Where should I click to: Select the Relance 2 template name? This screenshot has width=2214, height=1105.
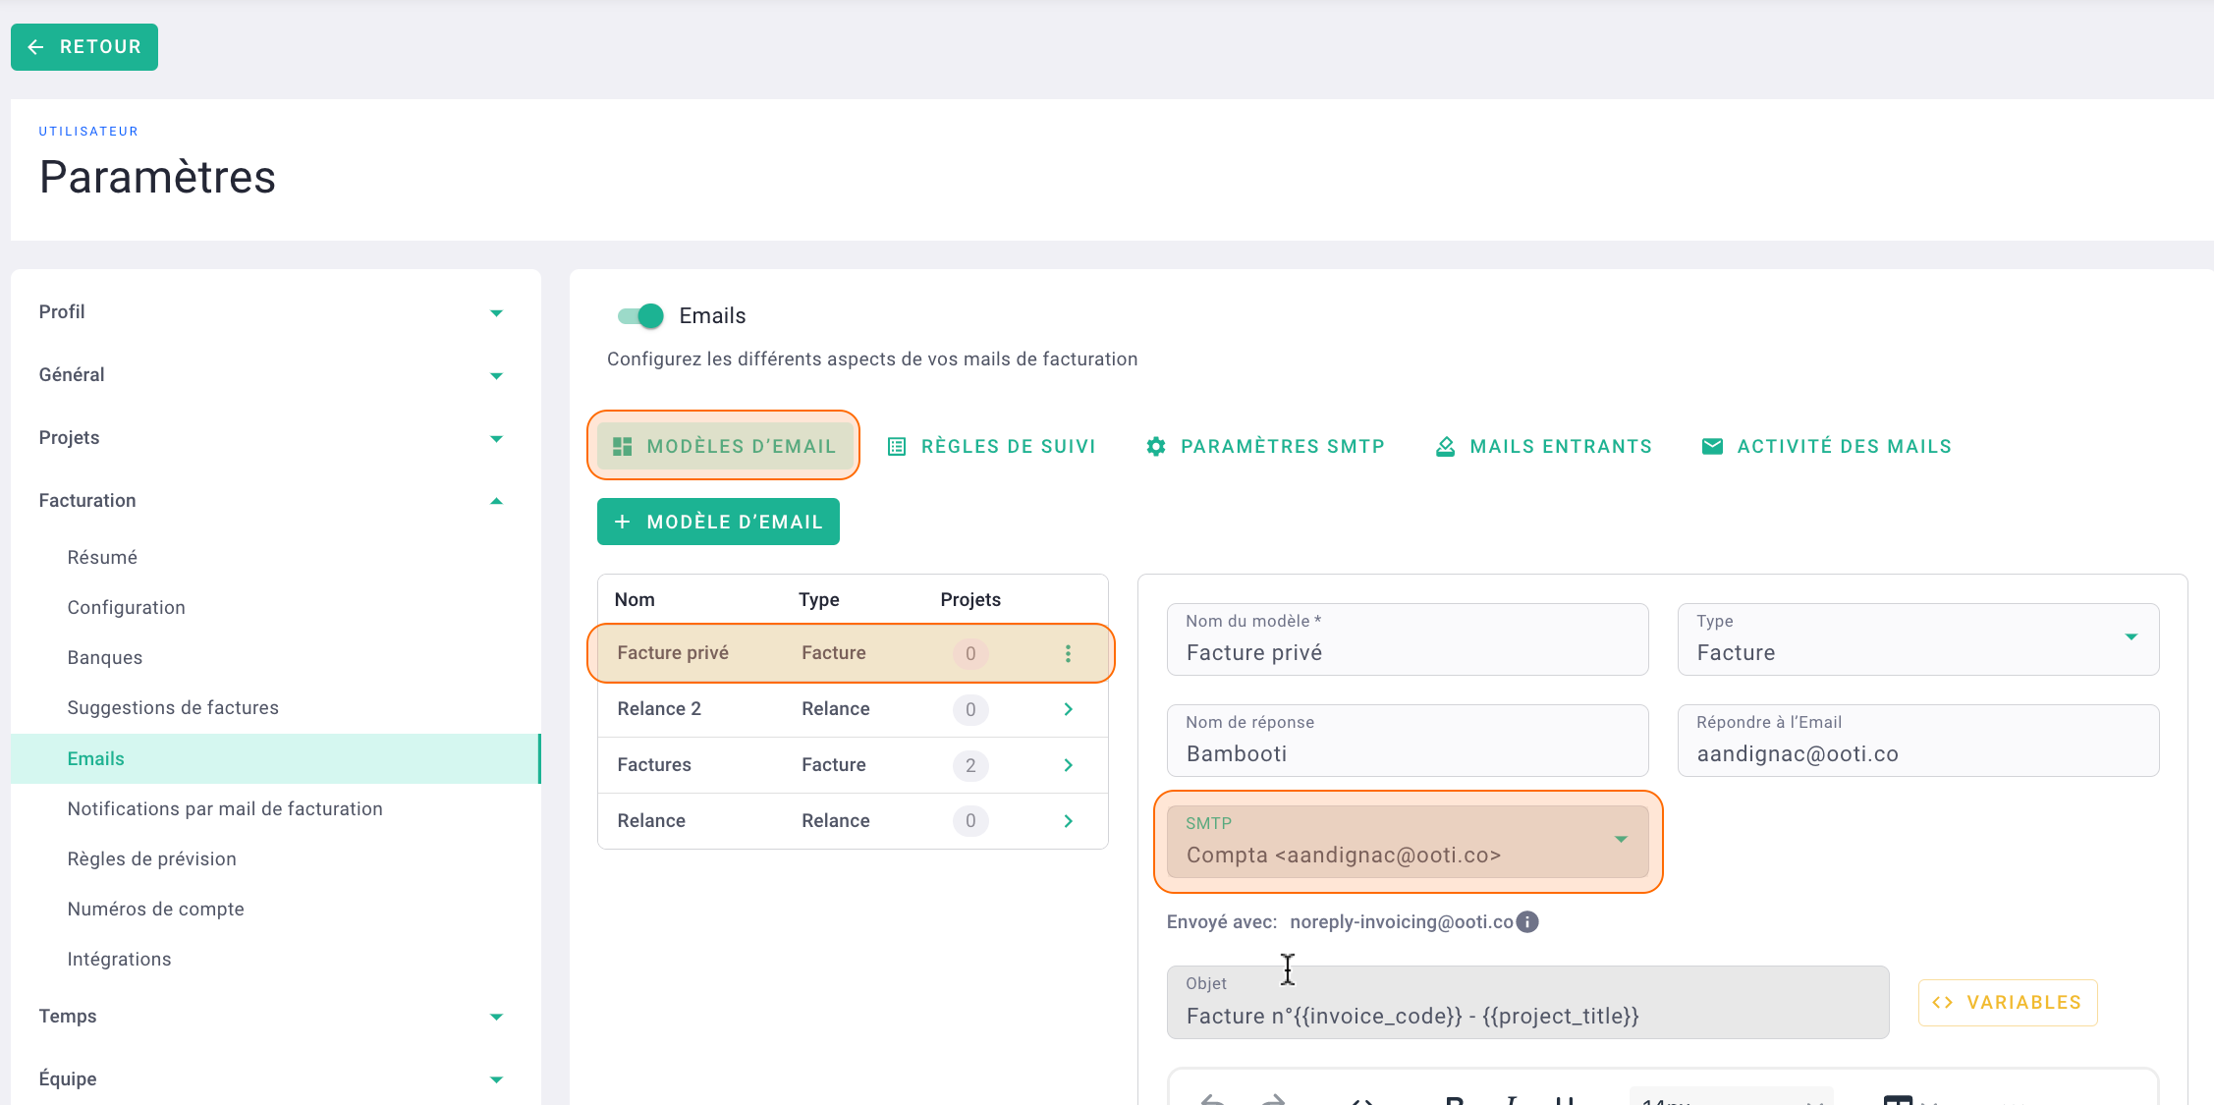coord(659,709)
